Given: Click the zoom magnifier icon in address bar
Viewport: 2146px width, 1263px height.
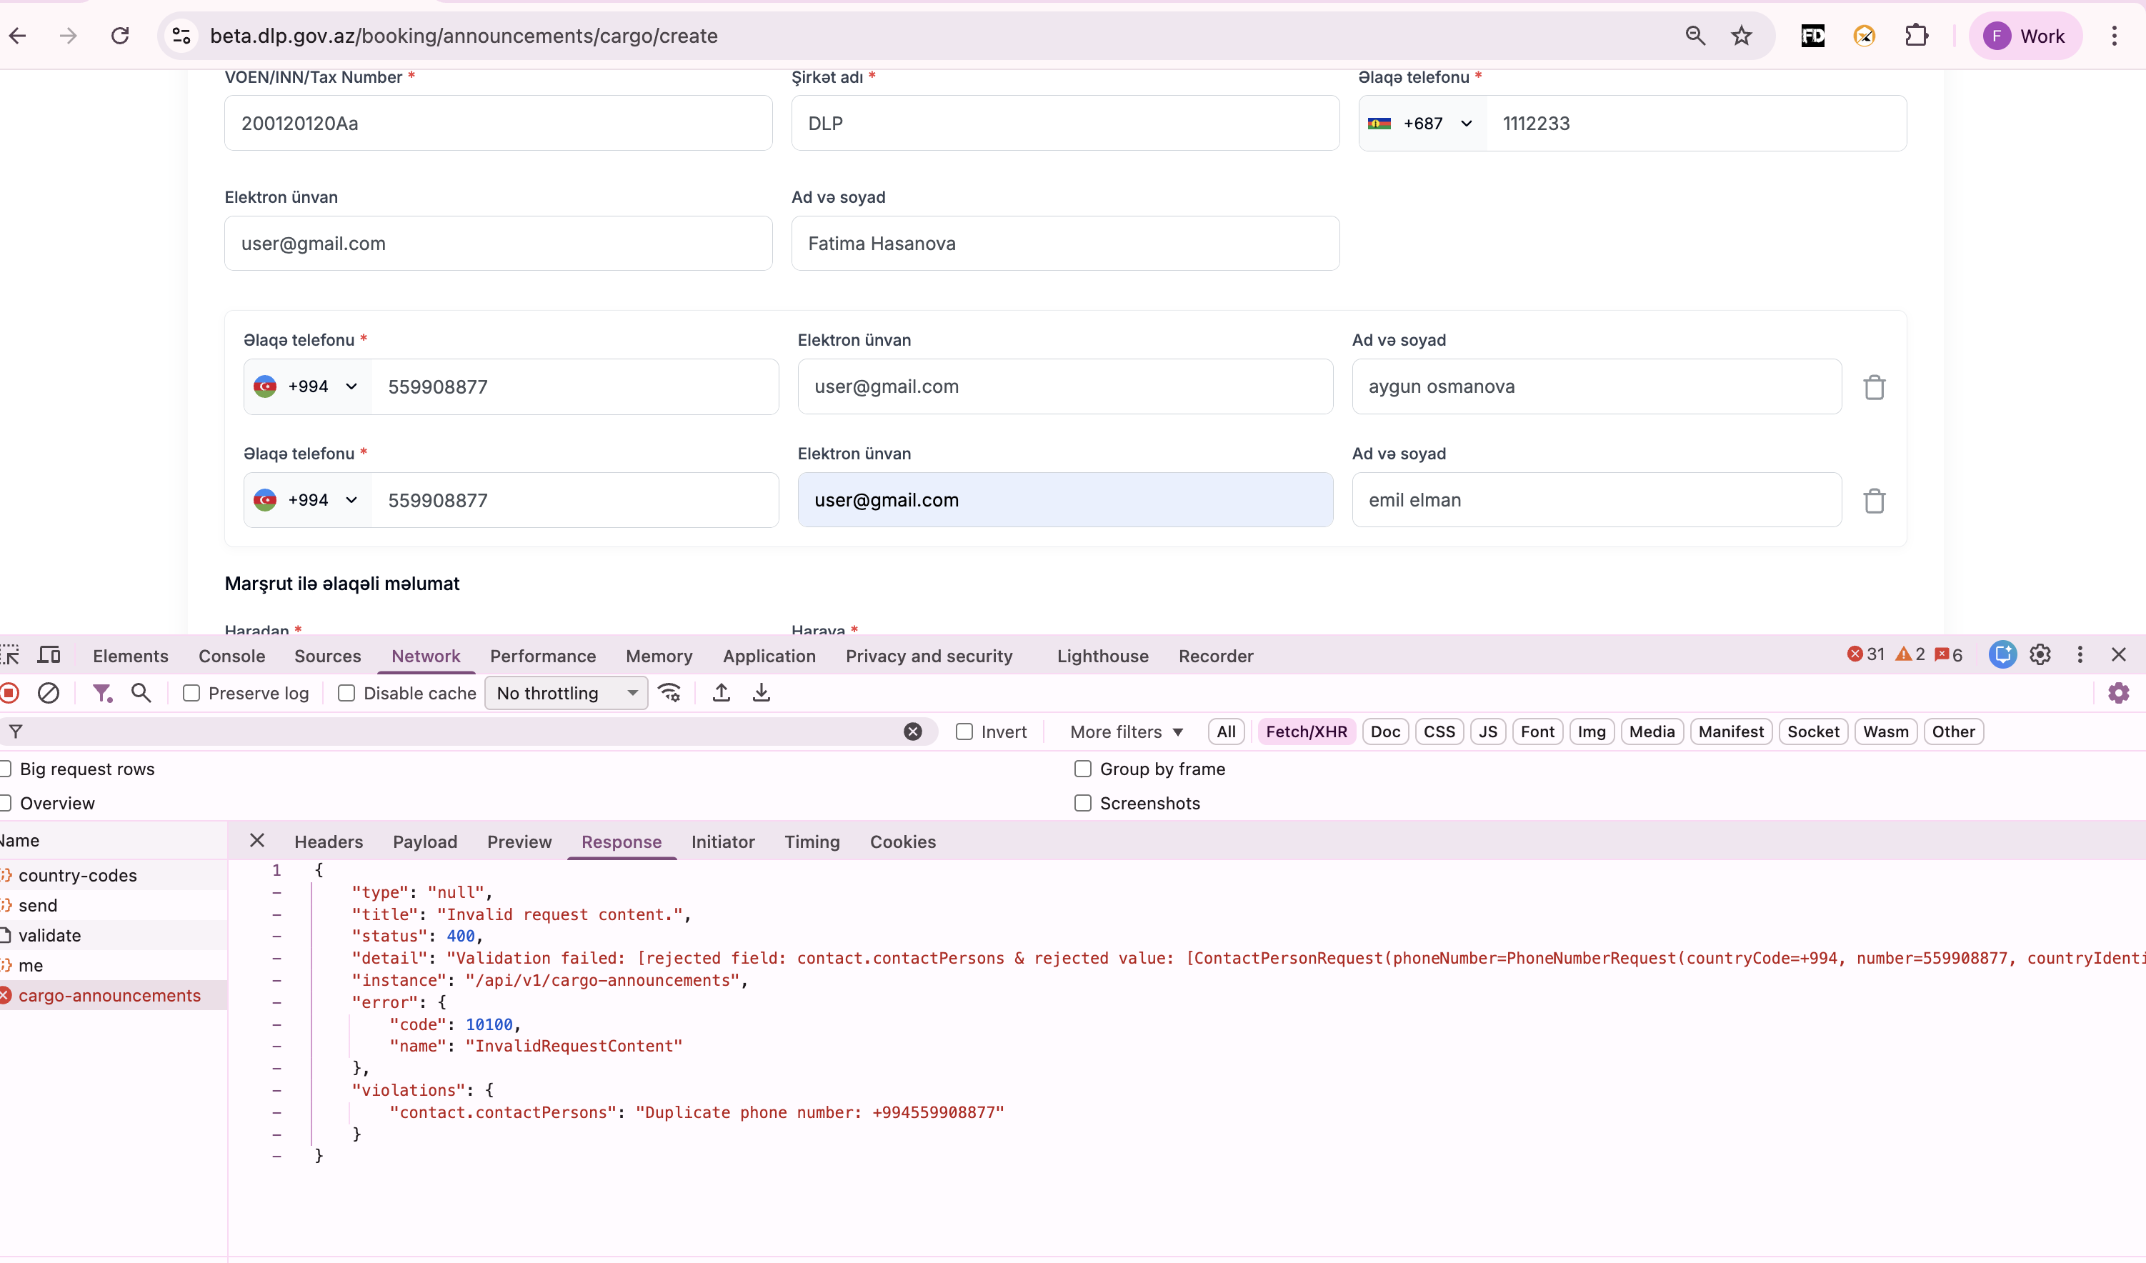Looking at the screenshot, I should coord(1695,36).
